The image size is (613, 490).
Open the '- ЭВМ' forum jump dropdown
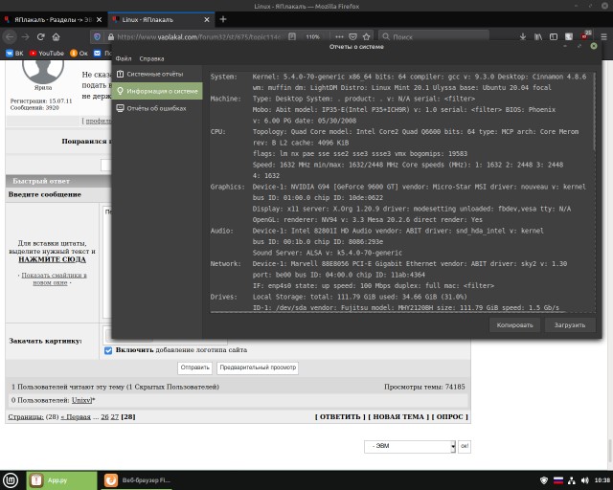410,446
